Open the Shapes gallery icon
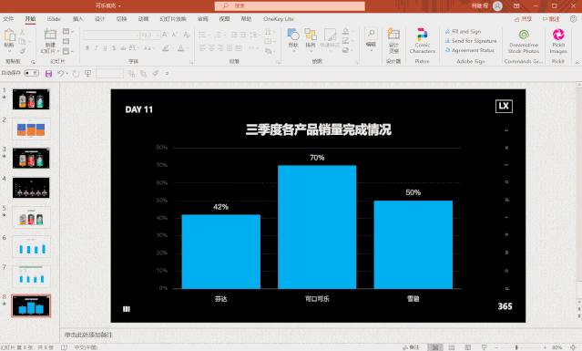Image resolution: width=582 pixels, height=351 pixels. [x=293, y=35]
